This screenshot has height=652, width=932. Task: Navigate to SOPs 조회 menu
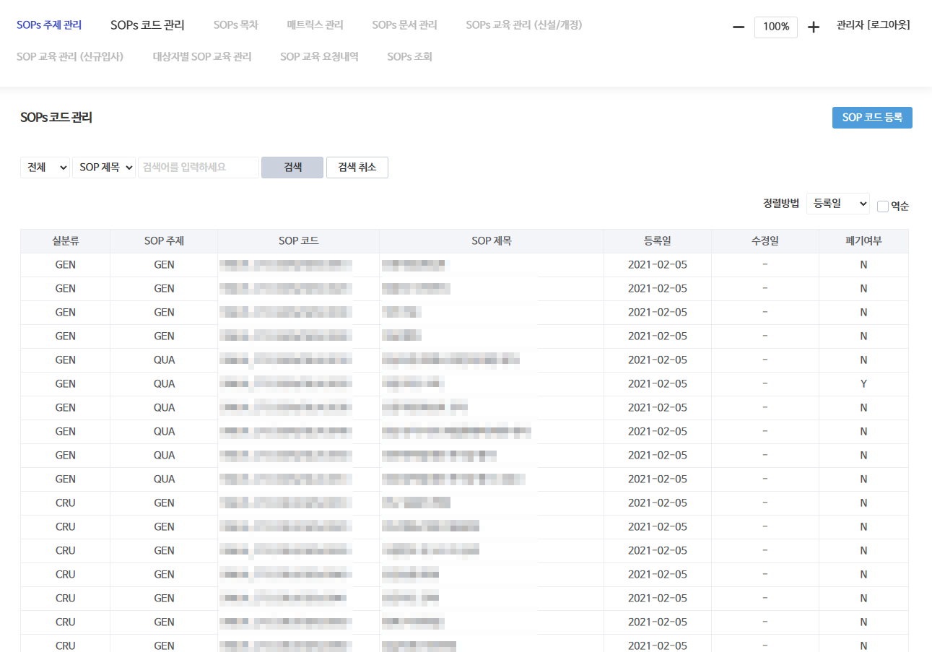(409, 56)
